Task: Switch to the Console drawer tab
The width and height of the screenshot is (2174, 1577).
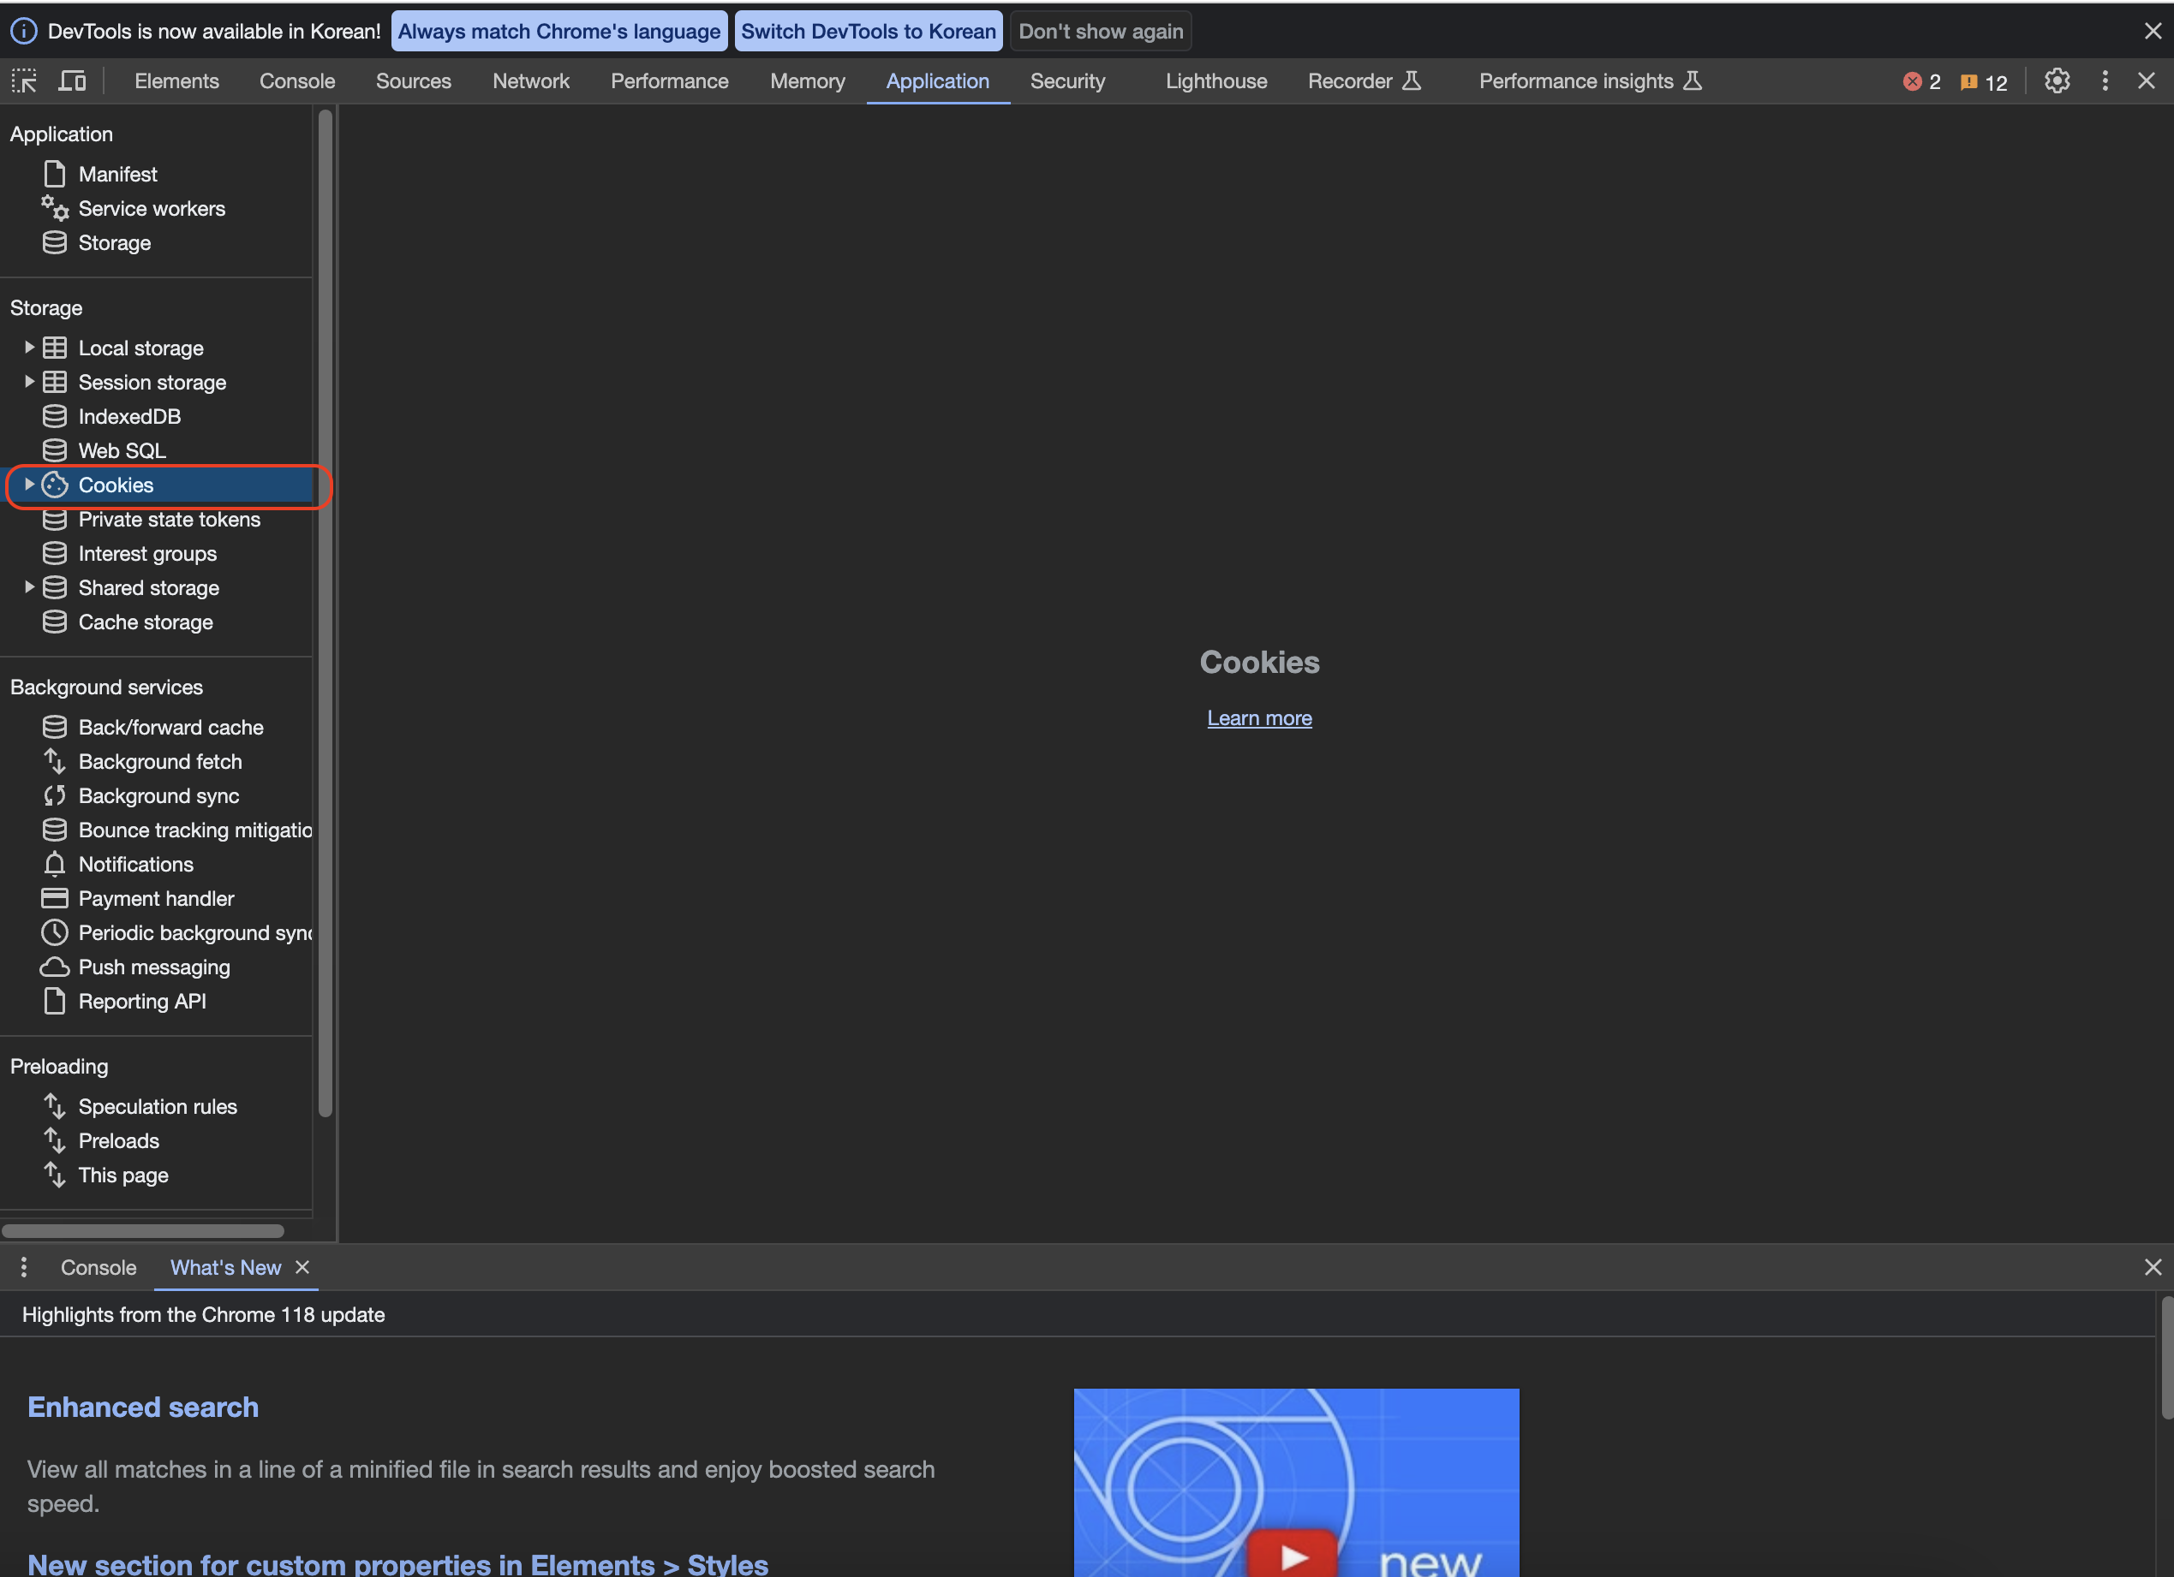Action: click(98, 1268)
